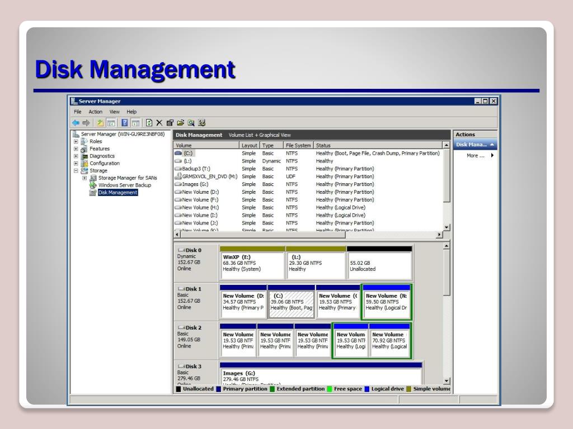Select the Backup3 (T:) volume row
The height and width of the screenshot is (429, 573).
[x=308, y=169]
